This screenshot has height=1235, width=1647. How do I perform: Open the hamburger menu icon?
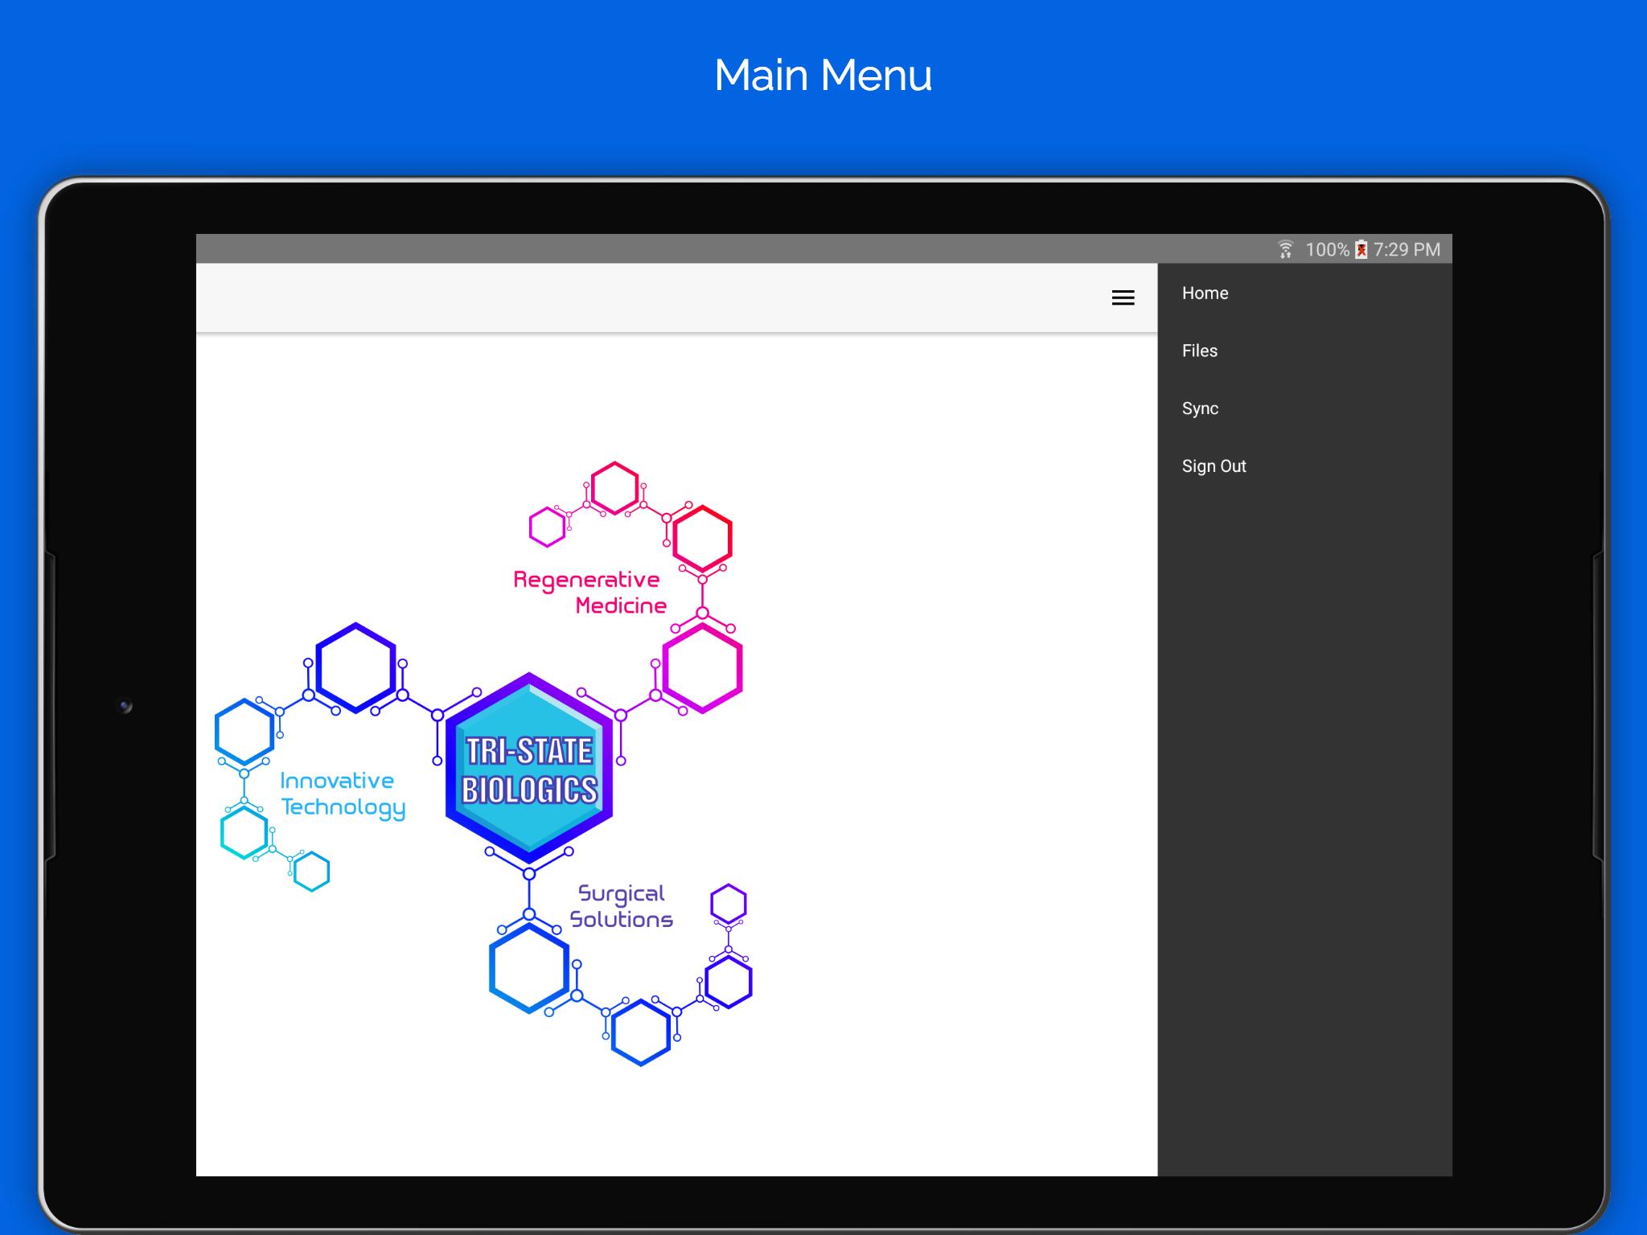(1123, 298)
